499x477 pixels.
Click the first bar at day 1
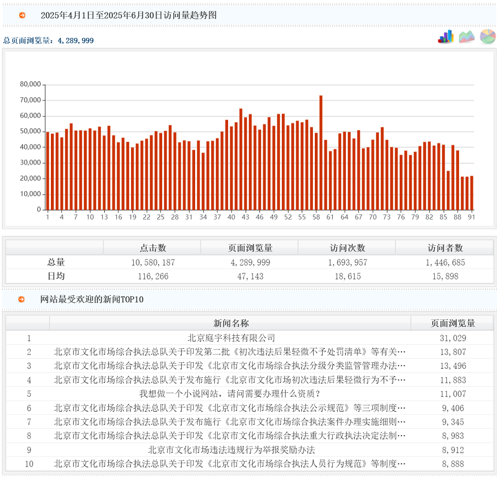(x=48, y=171)
